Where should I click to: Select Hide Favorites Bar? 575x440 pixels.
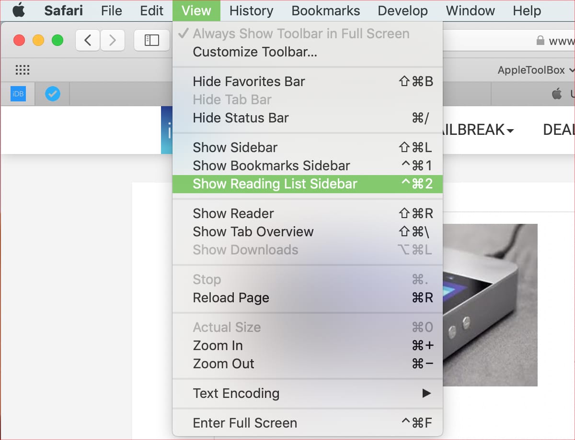(x=308, y=81)
